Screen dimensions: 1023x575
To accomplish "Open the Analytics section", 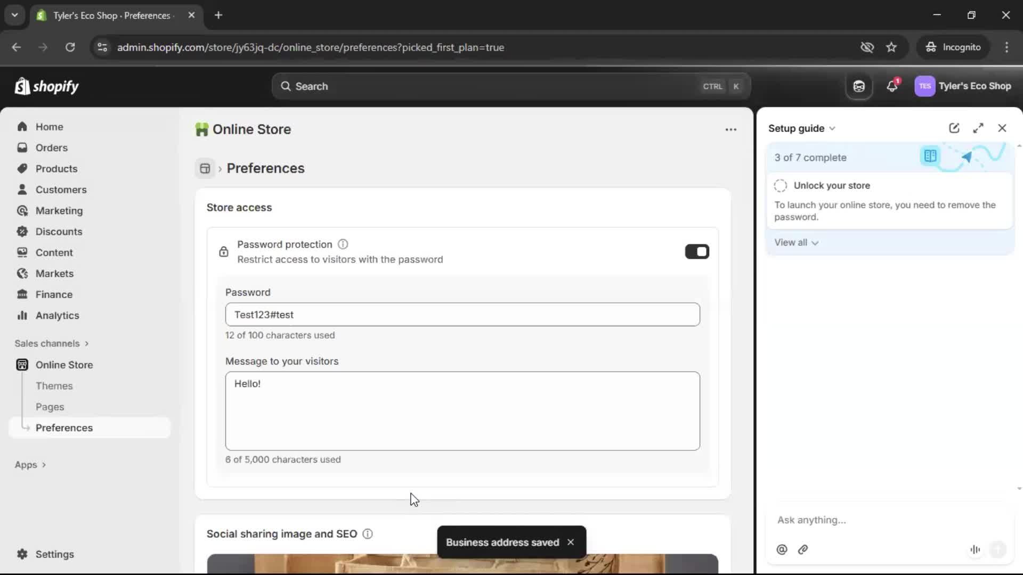I will [x=57, y=315].
